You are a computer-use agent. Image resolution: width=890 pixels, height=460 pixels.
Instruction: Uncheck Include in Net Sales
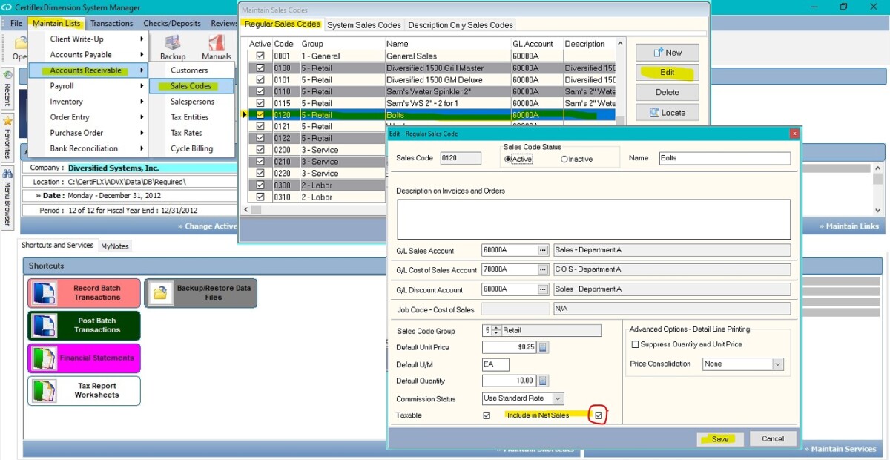[598, 415]
